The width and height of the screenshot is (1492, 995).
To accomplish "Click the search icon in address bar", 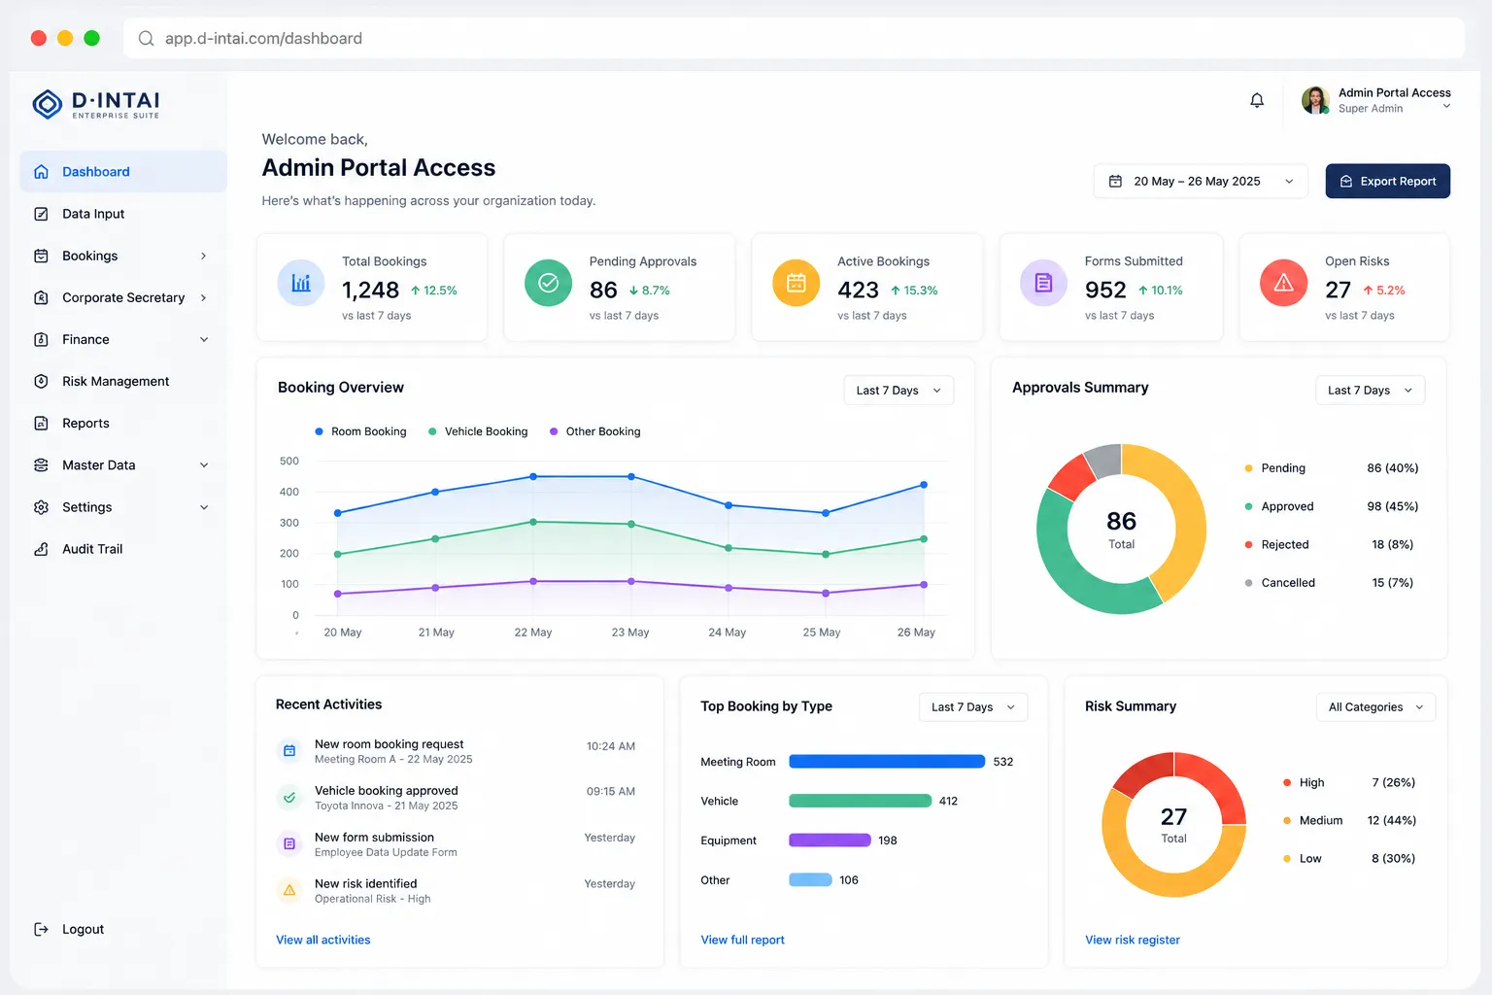I will point(146,39).
